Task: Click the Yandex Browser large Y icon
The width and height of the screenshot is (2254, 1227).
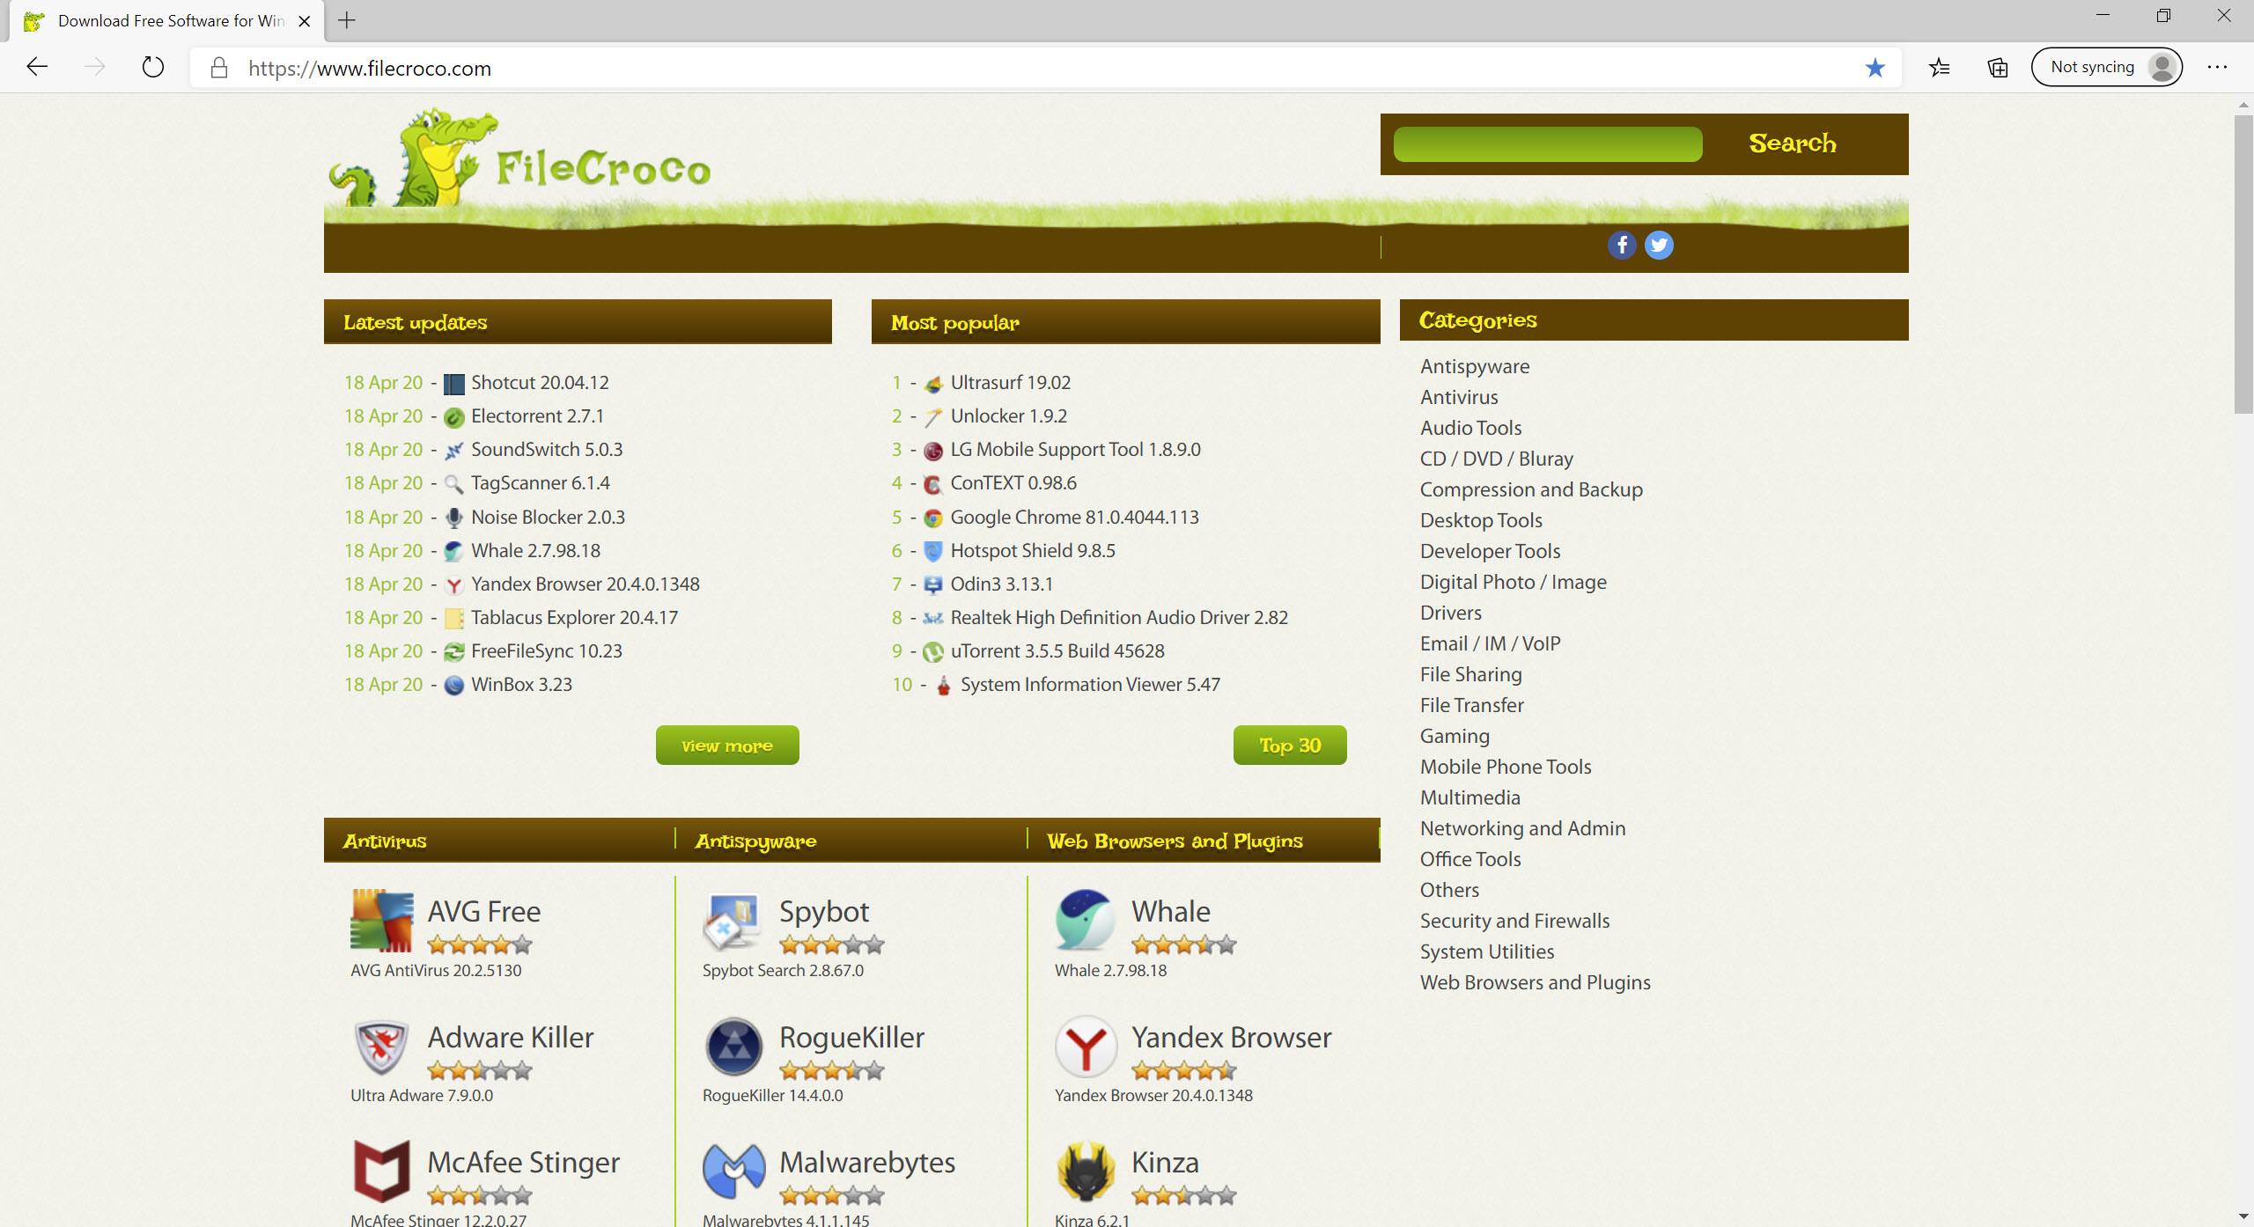Action: click(1086, 1047)
